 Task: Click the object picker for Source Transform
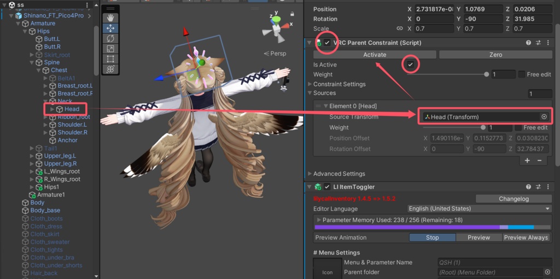tap(544, 117)
